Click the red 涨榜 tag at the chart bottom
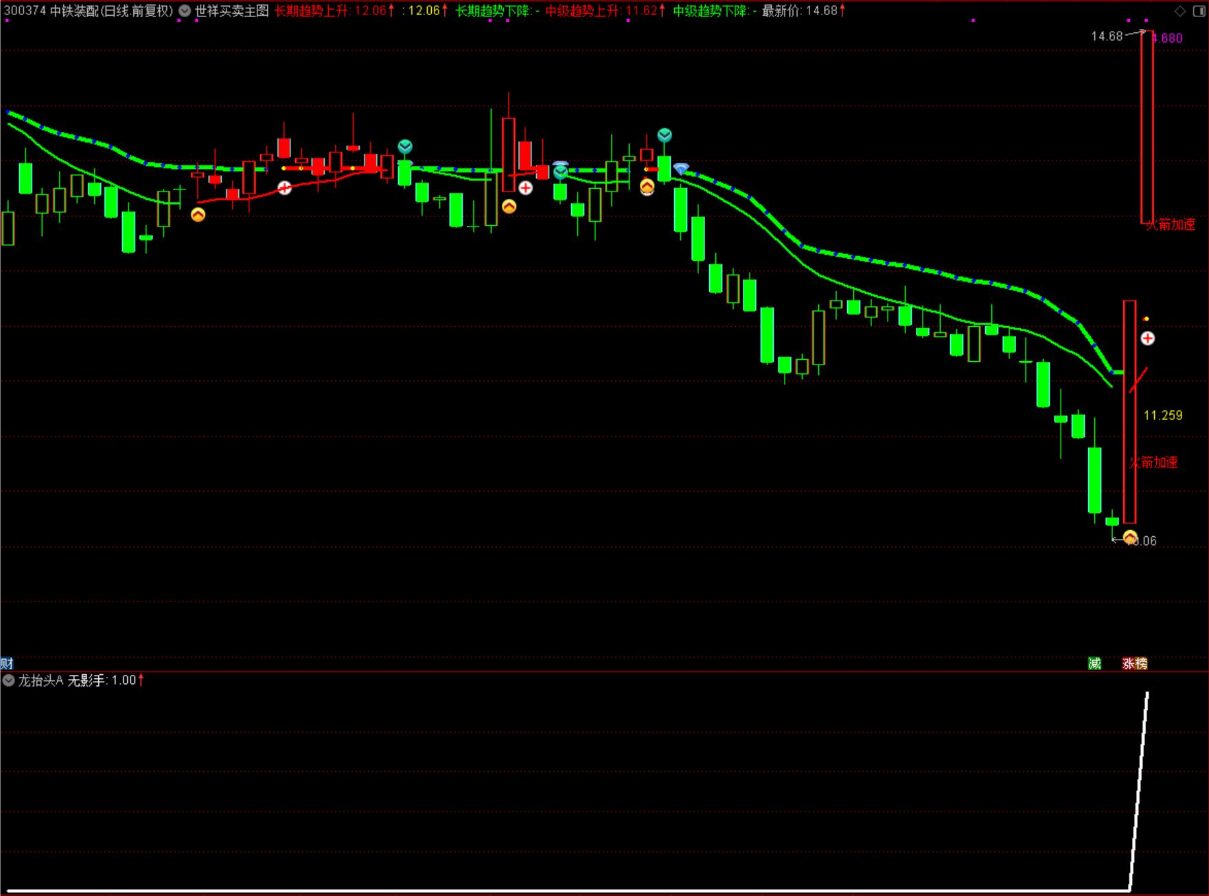 (x=1135, y=663)
